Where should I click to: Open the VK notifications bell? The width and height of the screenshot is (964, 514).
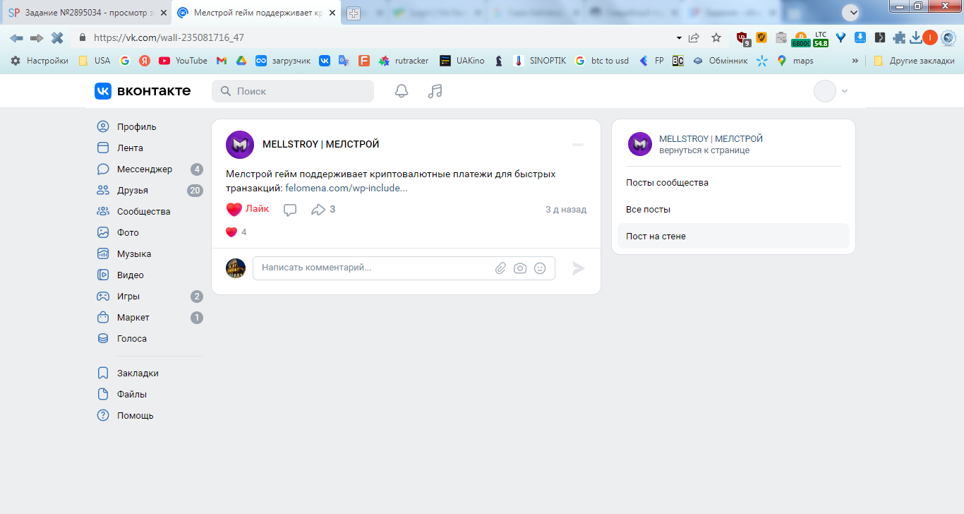click(402, 91)
